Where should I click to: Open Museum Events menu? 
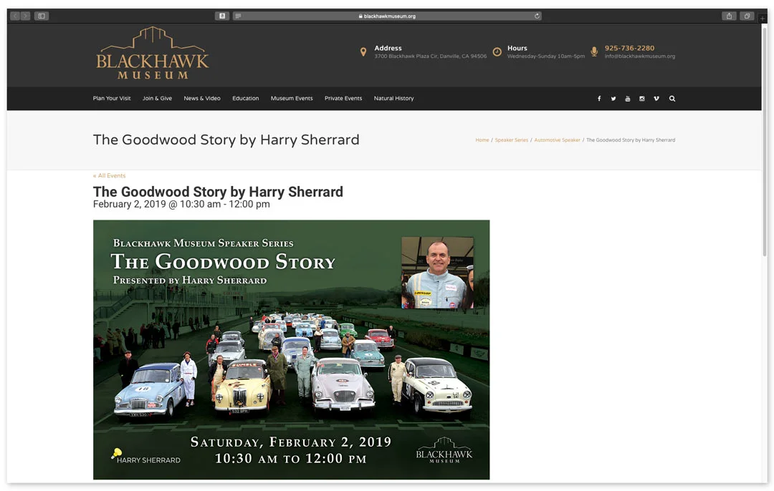pos(292,99)
